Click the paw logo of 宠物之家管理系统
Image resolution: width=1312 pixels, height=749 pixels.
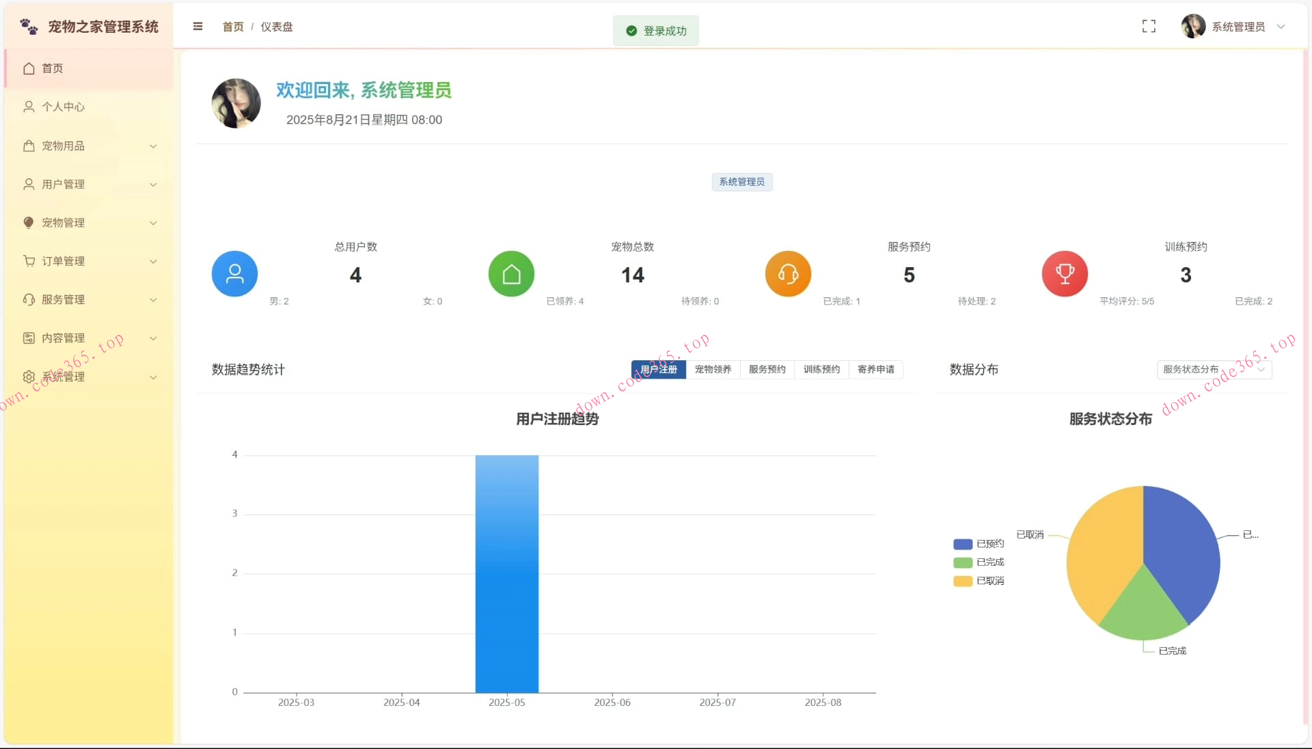tap(27, 26)
